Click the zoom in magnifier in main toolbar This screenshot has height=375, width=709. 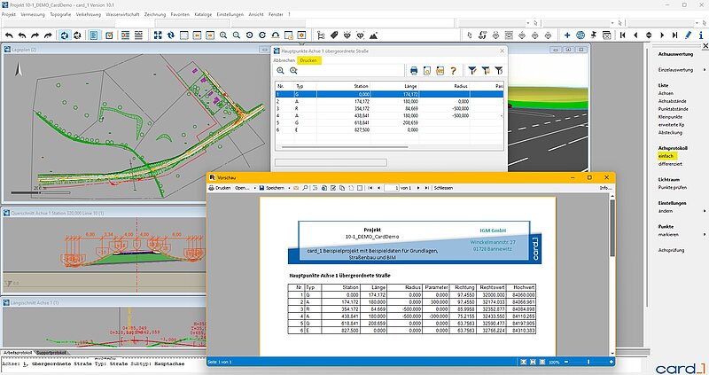[223, 35]
